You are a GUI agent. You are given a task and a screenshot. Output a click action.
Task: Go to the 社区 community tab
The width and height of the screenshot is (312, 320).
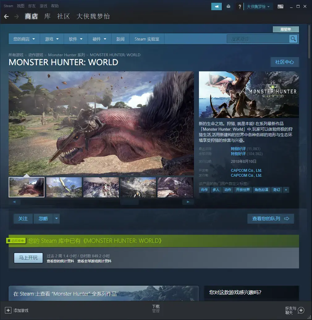[63, 16]
